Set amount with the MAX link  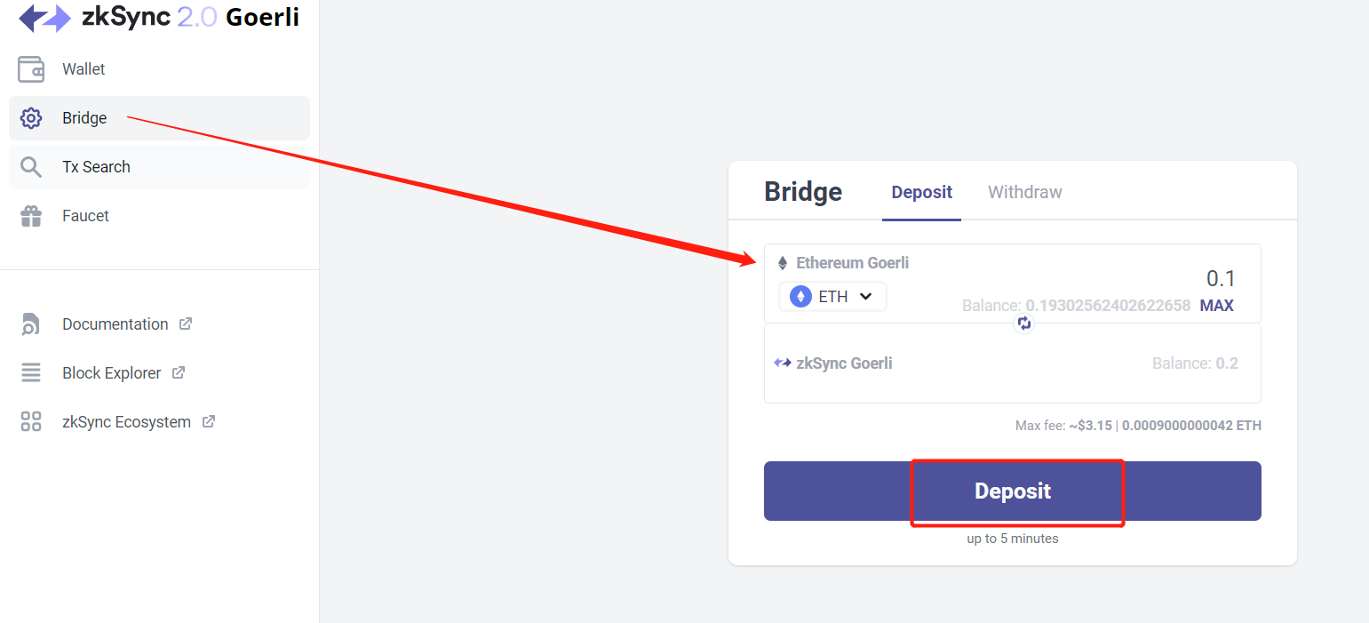1217,306
